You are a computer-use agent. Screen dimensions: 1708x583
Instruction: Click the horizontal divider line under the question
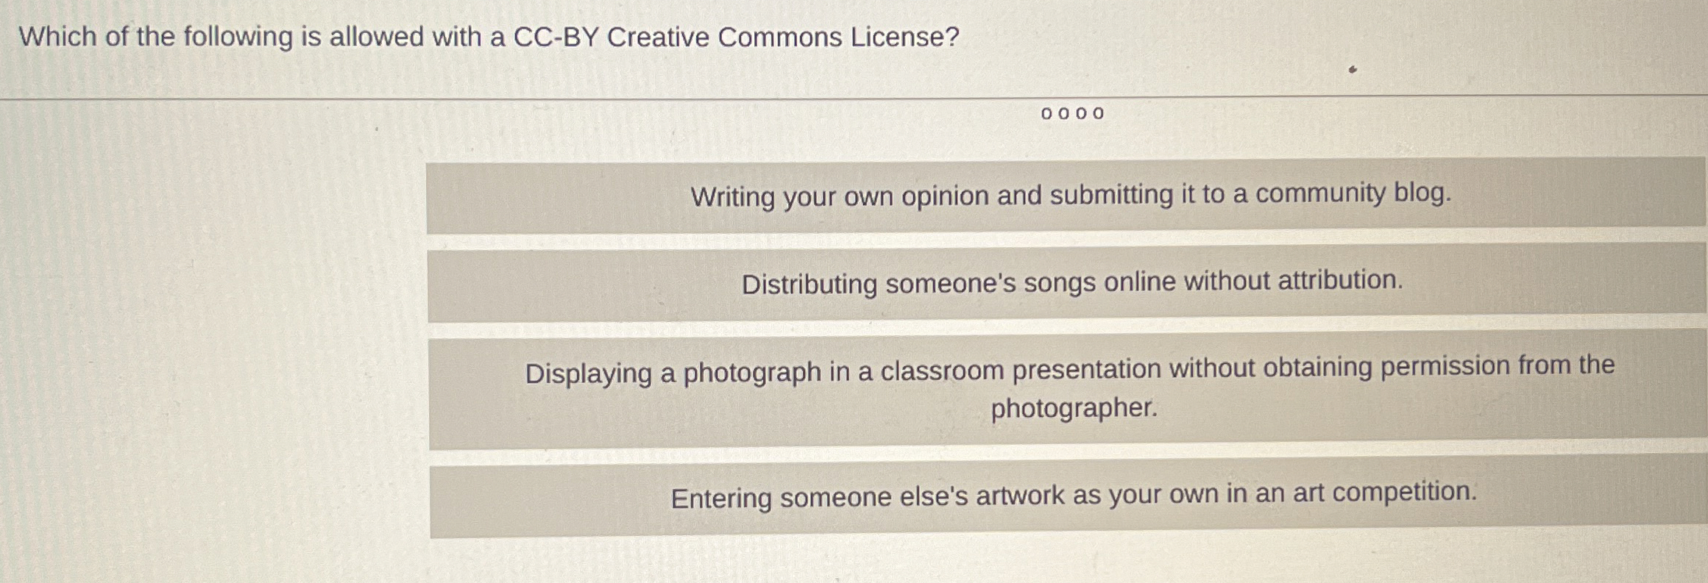854,93
